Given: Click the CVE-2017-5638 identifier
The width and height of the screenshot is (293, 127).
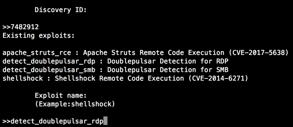Looking at the screenshot, I should coord(259,53).
